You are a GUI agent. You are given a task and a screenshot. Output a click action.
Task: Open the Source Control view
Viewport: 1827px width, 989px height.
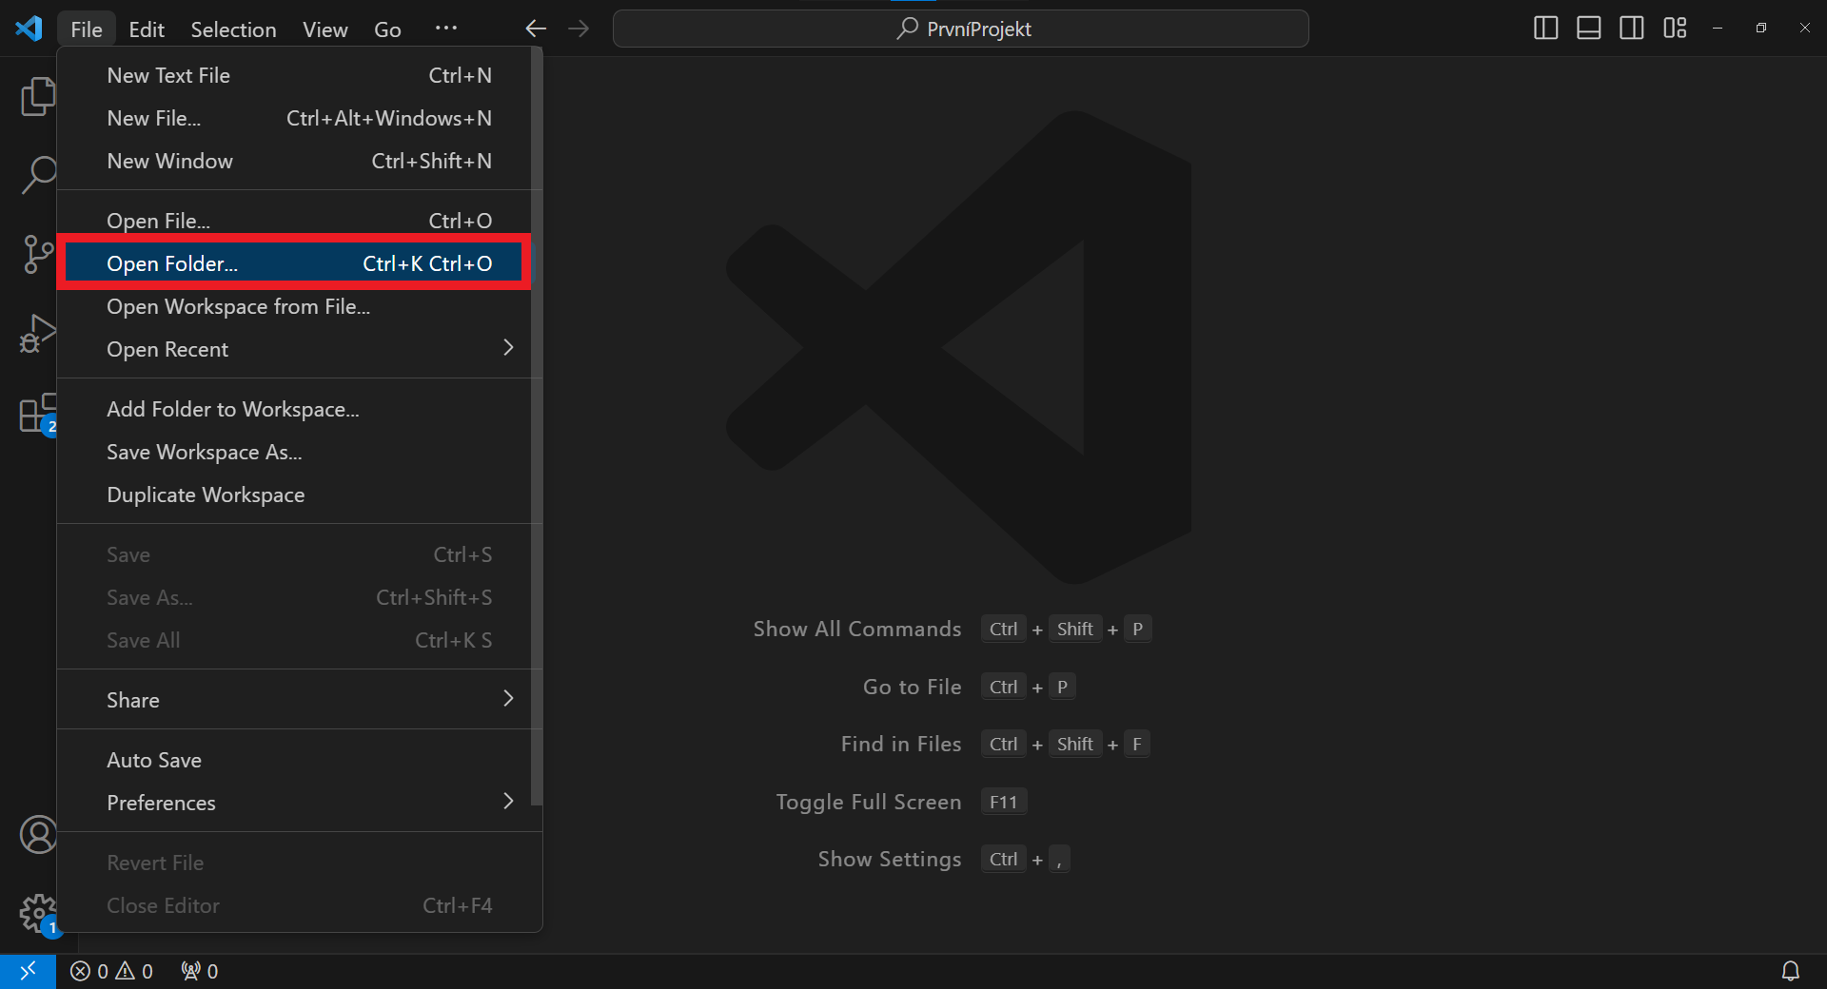point(37,255)
